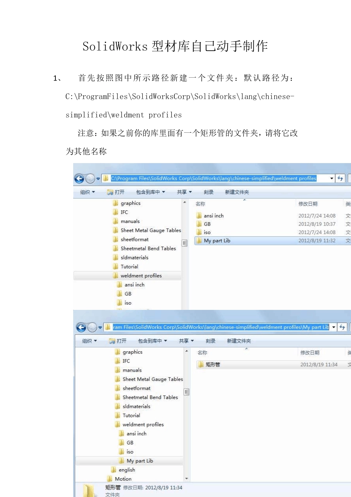The height and width of the screenshot is (497, 351).
Task: Click 打开 button in upper toolbar
Action: pyautogui.click(x=116, y=192)
